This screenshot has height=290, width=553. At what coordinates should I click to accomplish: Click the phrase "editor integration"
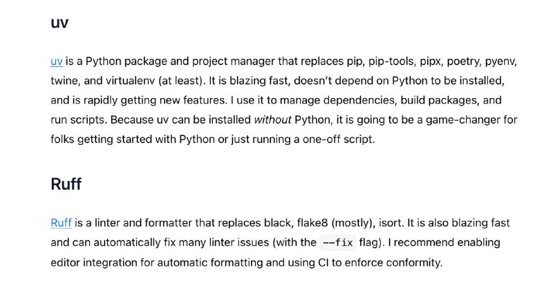point(93,263)
